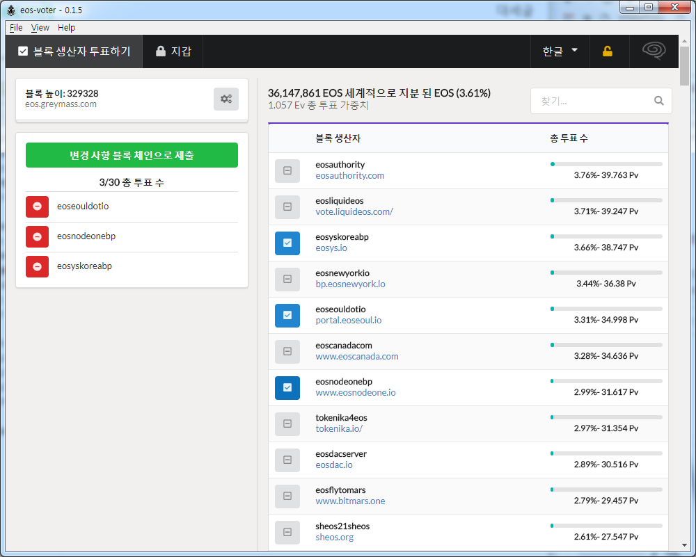Switch to the 블록 생산자 투표하기 tab

point(74,51)
